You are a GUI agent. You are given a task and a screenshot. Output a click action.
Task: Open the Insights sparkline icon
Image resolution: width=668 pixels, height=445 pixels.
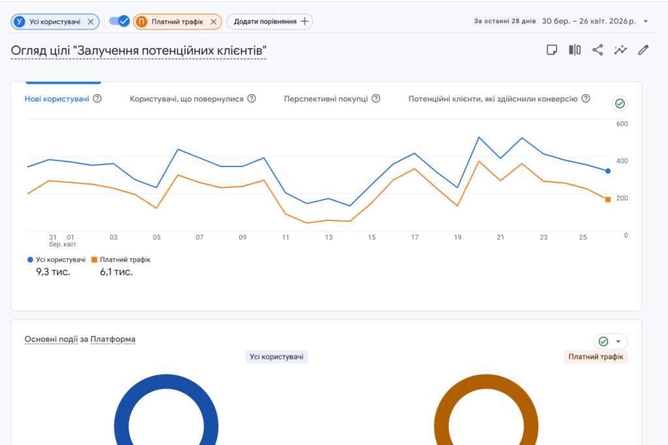pos(620,50)
